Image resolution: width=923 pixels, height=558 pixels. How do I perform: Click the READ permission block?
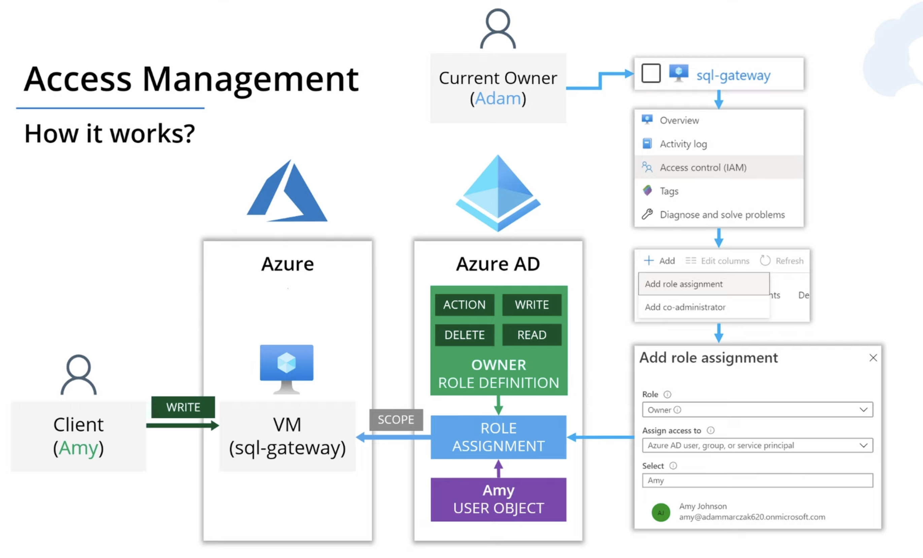[532, 335]
